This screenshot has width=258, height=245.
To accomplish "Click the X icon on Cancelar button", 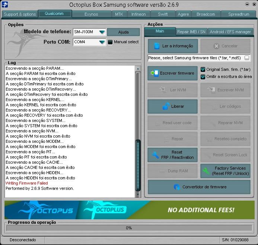I will 216,46.
